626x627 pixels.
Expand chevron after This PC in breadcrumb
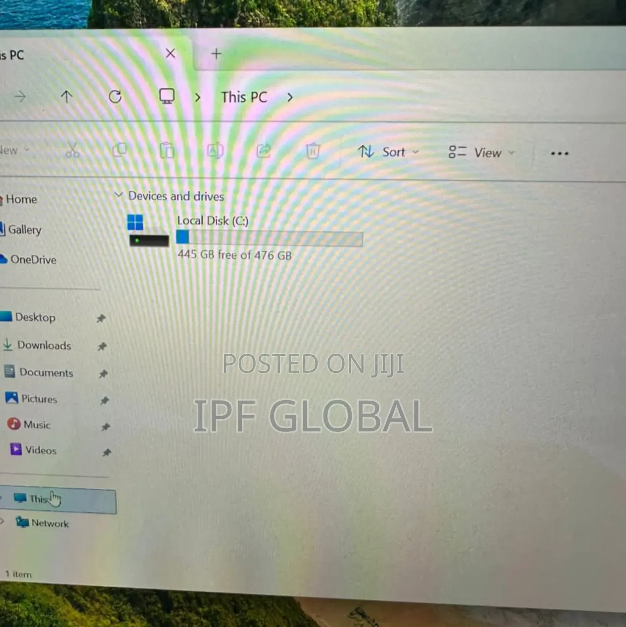pos(290,97)
